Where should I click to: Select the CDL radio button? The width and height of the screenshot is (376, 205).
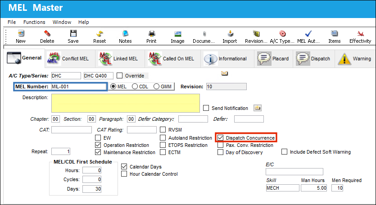(135, 87)
